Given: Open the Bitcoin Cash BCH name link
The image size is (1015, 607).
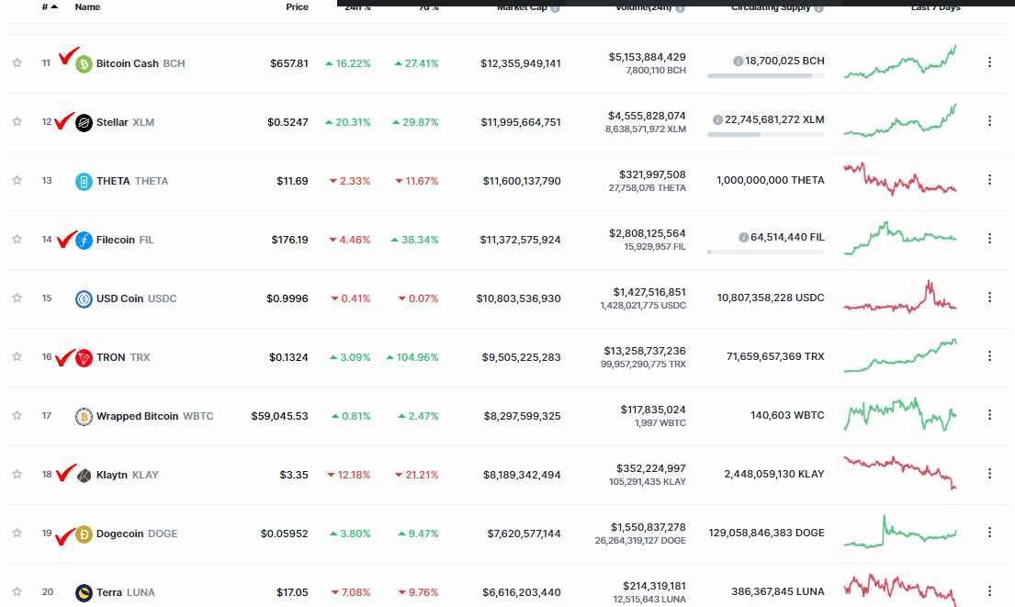Looking at the screenshot, I should pyautogui.click(x=141, y=63).
